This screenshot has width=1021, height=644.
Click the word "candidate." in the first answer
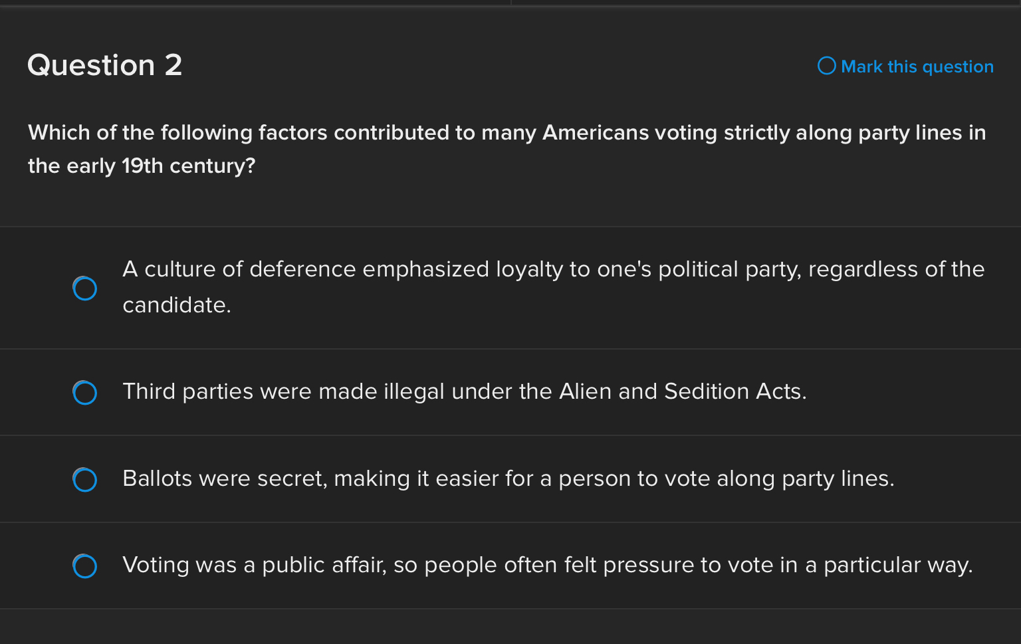click(177, 305)
